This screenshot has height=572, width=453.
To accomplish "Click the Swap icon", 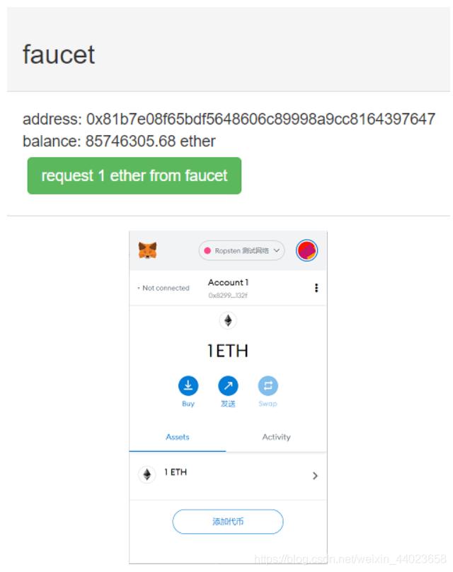I will coord(268,385).
